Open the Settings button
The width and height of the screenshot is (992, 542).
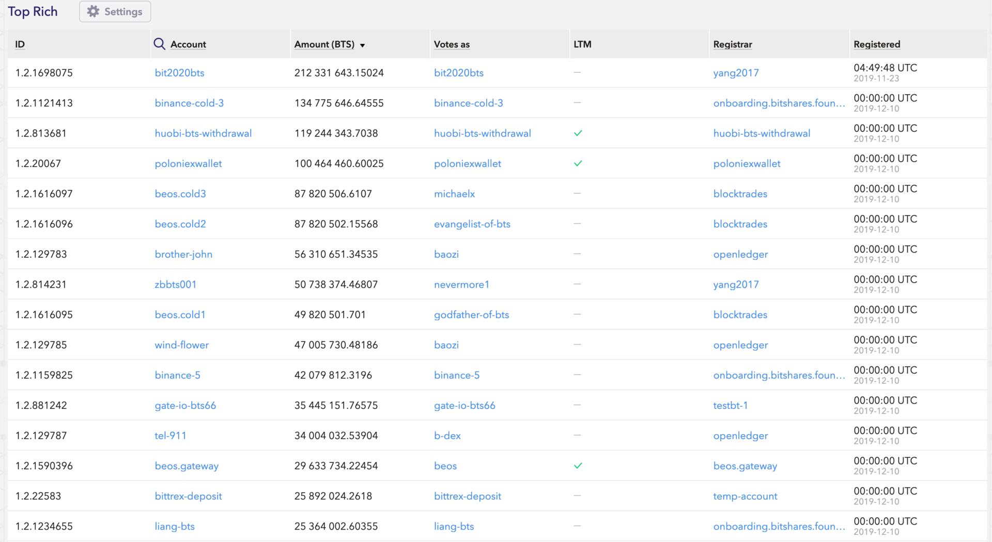[115, 11]
